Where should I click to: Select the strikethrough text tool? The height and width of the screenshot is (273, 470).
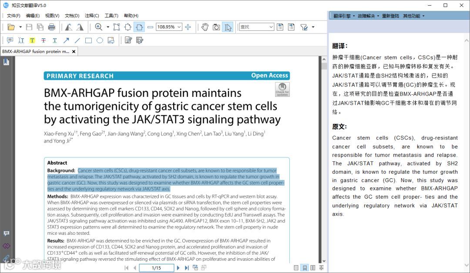44,40
